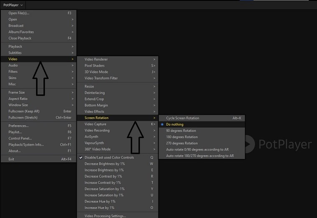Click Increase Saturation by 1%

(x=118, y=195)
